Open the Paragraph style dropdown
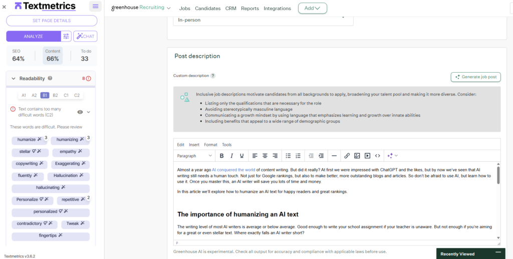This screenshot has height=259, width=513. click(194, 156)
